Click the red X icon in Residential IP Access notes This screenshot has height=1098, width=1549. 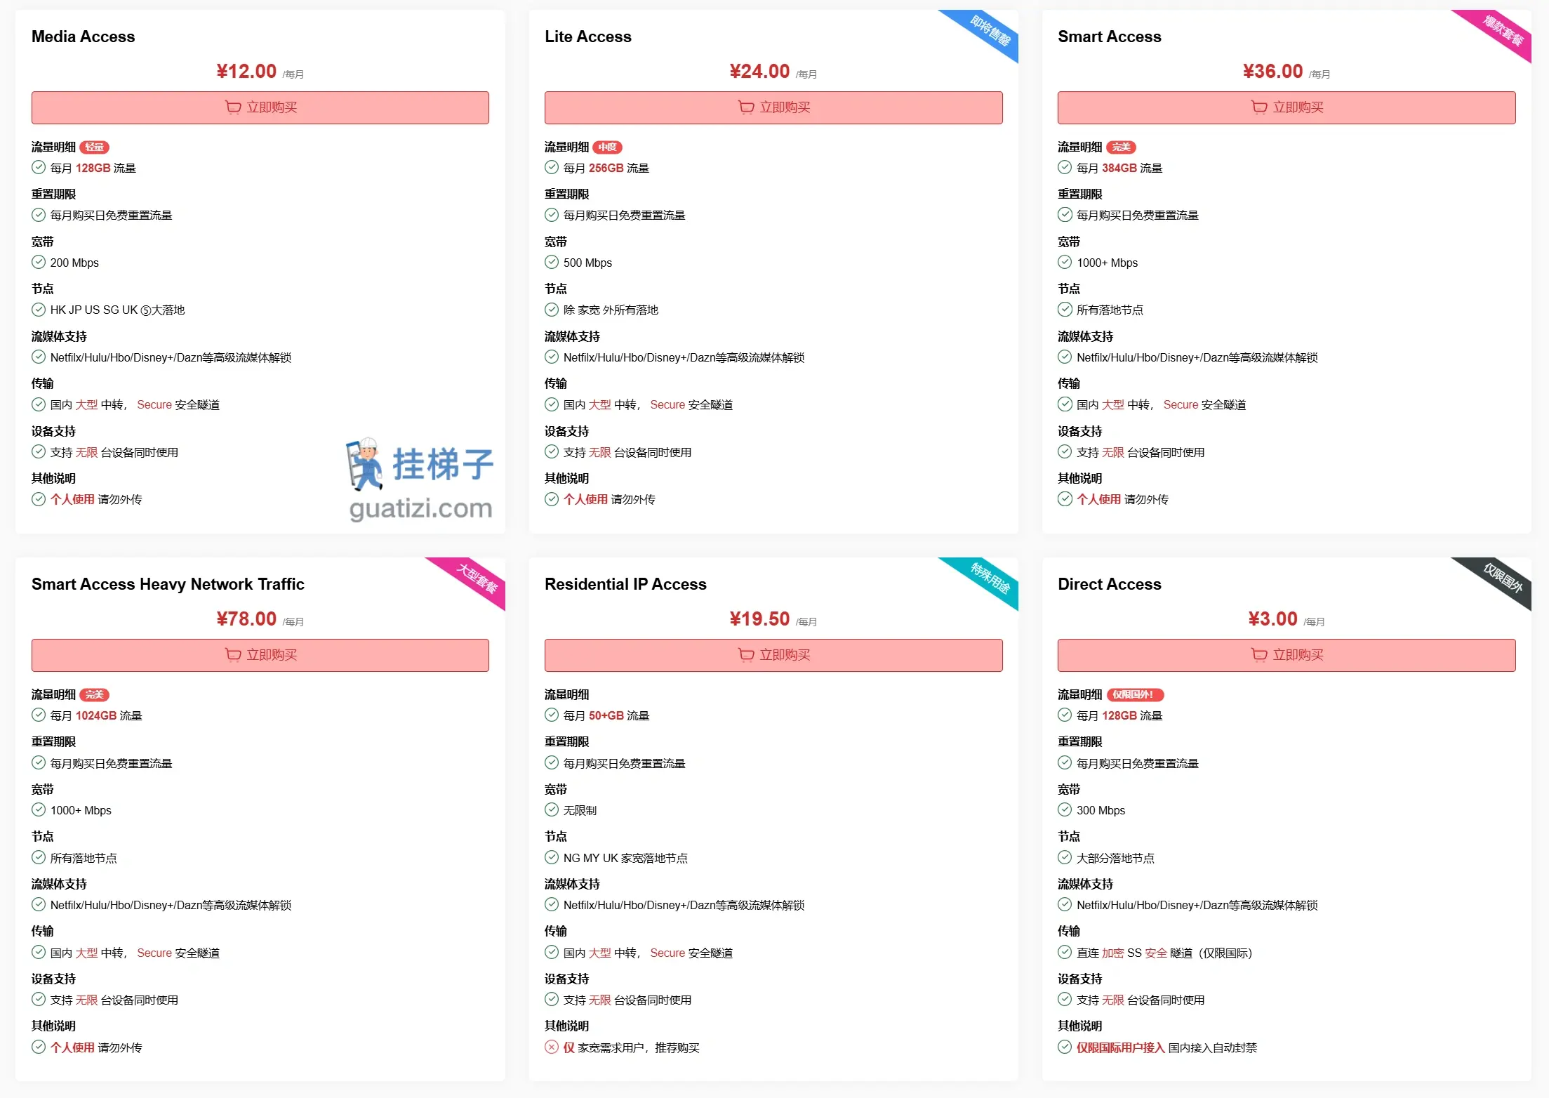pyautogui.click(x=552, y=1047)
